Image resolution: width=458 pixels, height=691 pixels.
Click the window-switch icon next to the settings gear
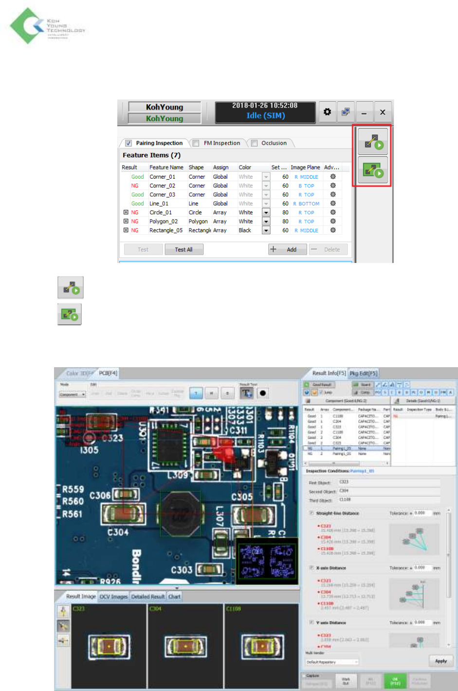346,112
